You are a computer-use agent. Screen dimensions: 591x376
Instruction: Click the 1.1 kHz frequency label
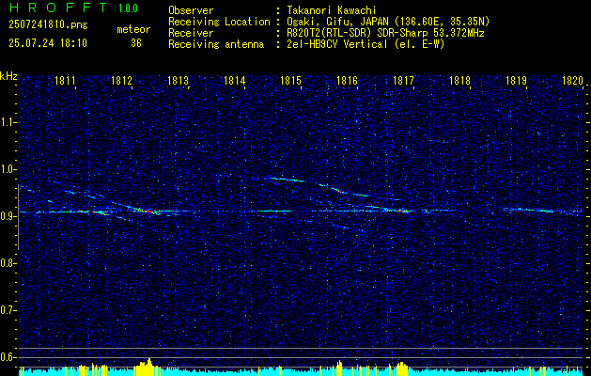8,122
